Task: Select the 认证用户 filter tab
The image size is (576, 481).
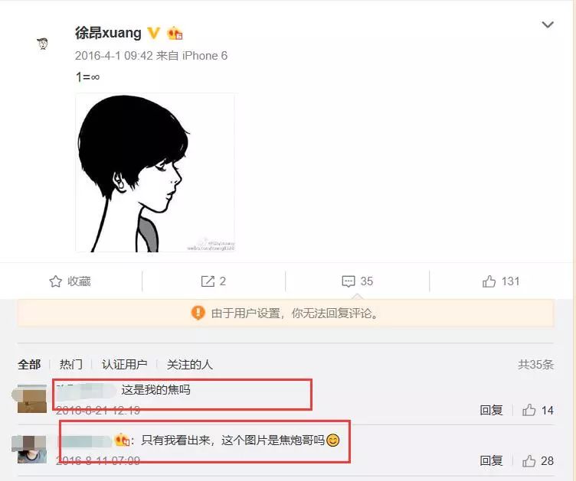Action: click(x=124, y=365)
